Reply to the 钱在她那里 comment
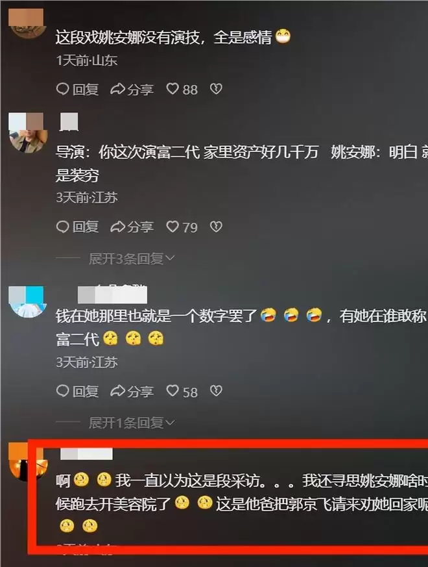Image resolution: width=428 pixels, height=567 pixels. pos(77,392)
